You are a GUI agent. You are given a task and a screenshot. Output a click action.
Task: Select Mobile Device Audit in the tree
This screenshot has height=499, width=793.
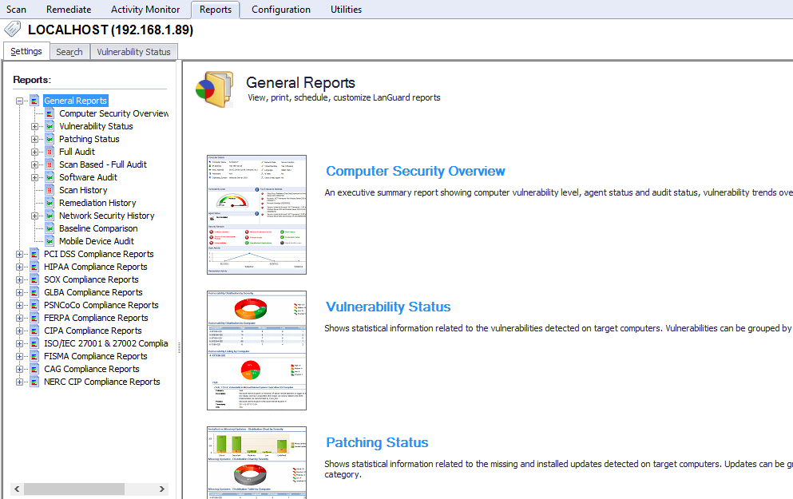[97, 241]
